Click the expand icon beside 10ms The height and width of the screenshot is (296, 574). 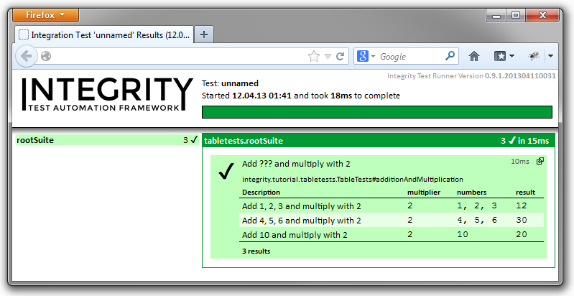pos(540,162)
